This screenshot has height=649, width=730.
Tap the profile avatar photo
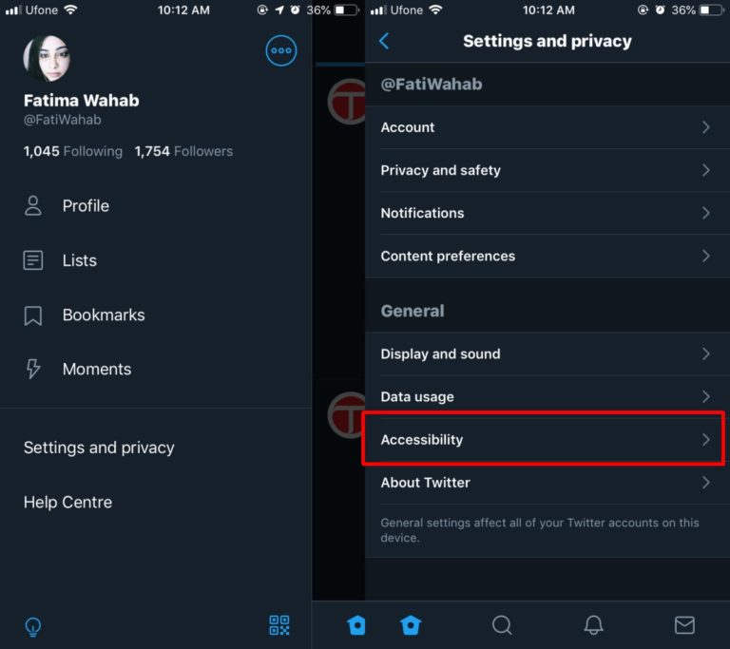point(47,59)
